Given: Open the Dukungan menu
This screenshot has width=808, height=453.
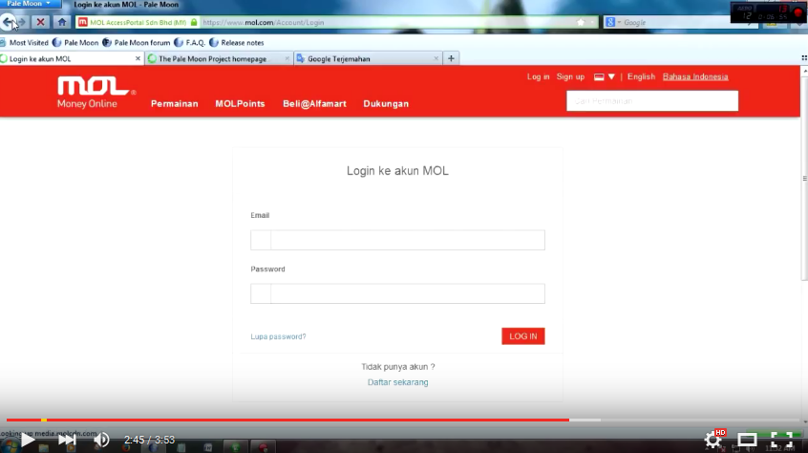Looking at the screenshot, I should pyautogui.click(x=386, y=103).
